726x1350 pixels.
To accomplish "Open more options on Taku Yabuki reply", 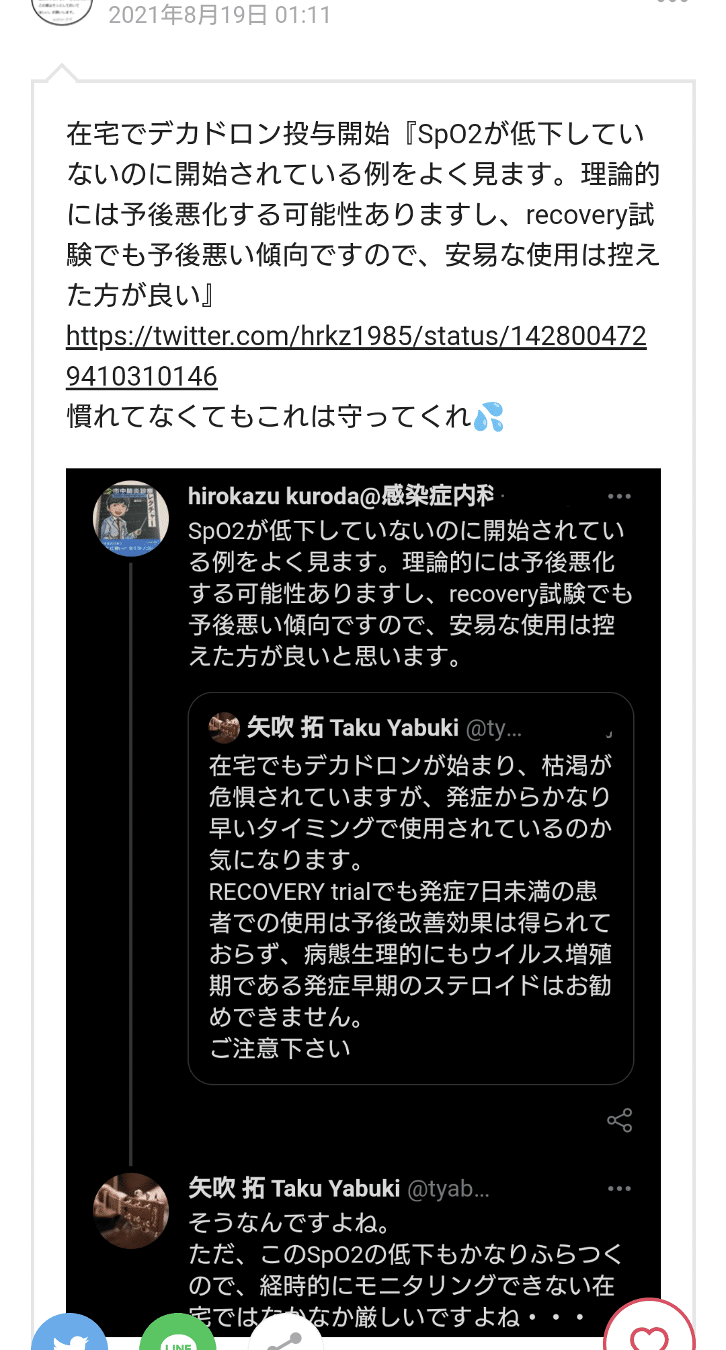I will point(619,1188).
